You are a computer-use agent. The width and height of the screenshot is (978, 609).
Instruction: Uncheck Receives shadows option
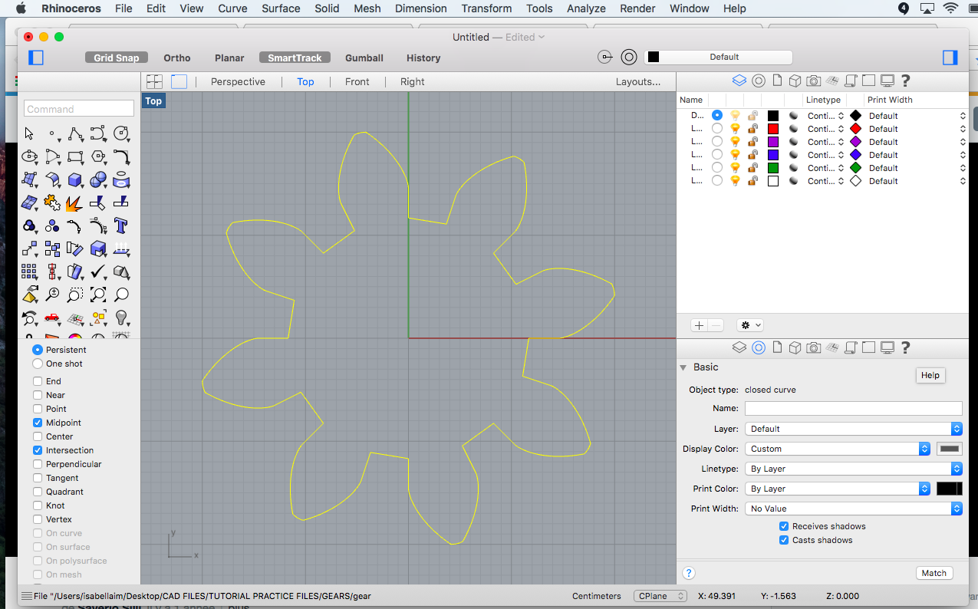pos(784,526)
